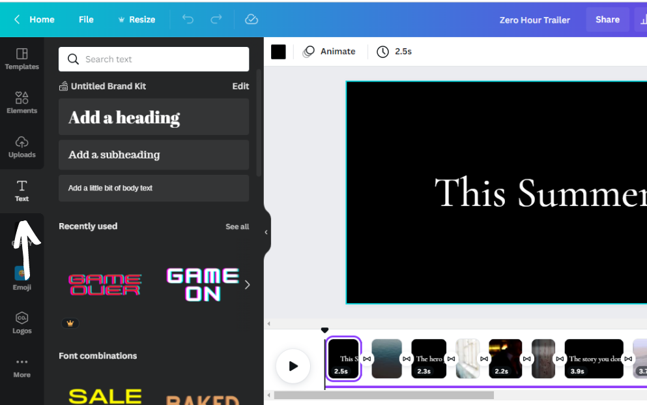This screenshot has height=405, width=647.
Task: Open the black background color swatch
Action: click(x=278, y=52)
